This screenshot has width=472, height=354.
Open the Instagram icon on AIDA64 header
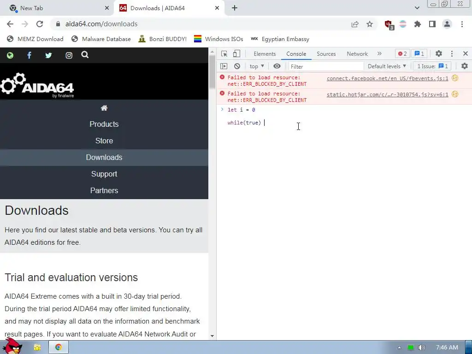pos(69,55)
